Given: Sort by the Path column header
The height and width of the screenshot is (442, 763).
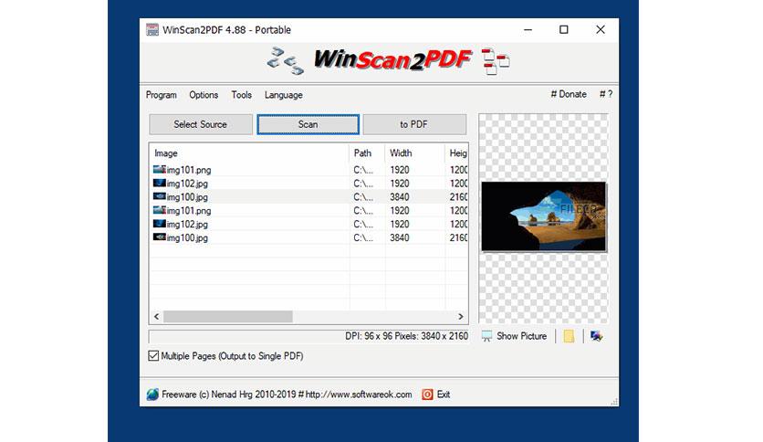Looking at the screenshot, I should click(367, 153).
